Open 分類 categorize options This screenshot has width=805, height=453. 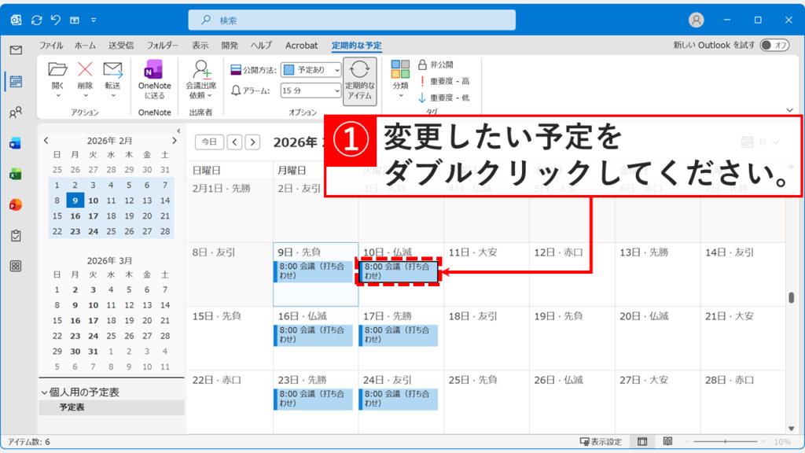[402, 78]
